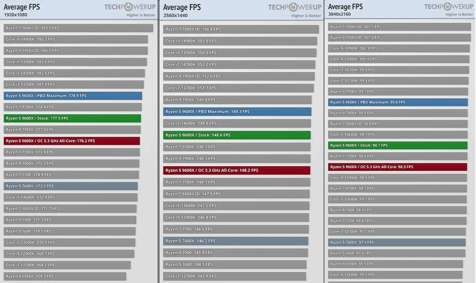Click the TechPowerUp logo in the 3840x2160 chart
476x283 pixels.
pos(449,7)
